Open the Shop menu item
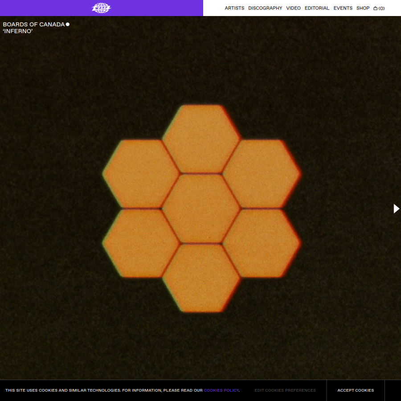 tap(363, 8)
